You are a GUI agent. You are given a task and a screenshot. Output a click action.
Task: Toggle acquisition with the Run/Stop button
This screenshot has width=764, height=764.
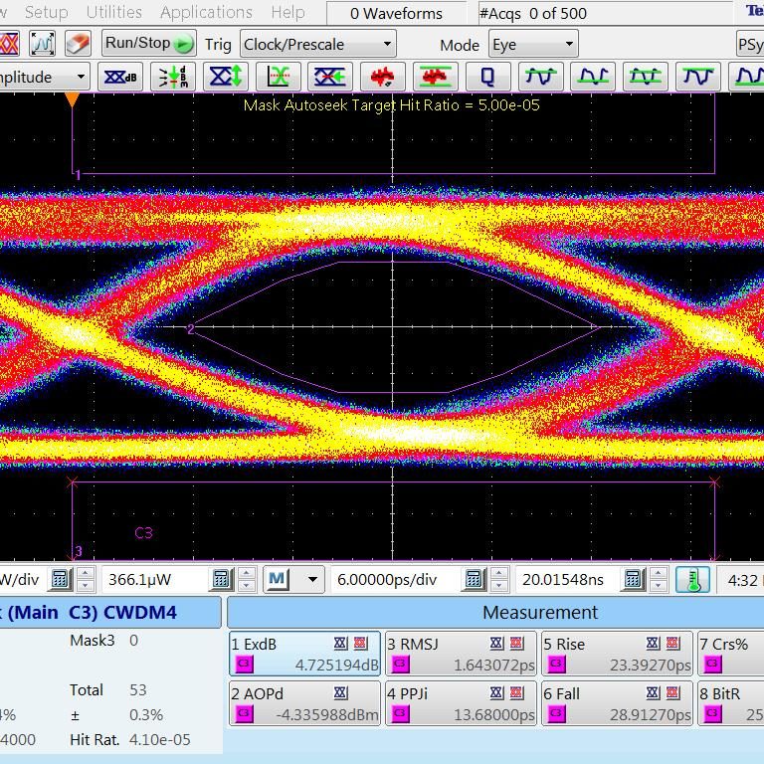(149, 44)
